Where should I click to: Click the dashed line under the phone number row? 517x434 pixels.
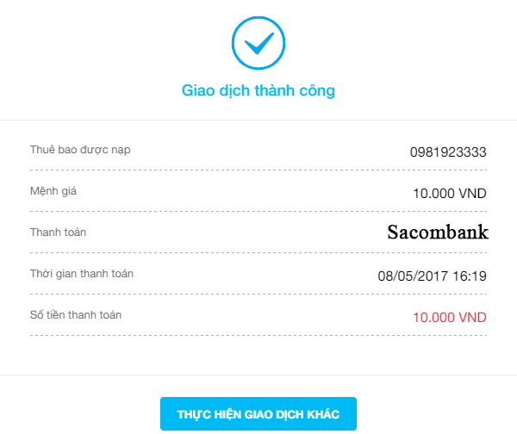pos(258,170)
